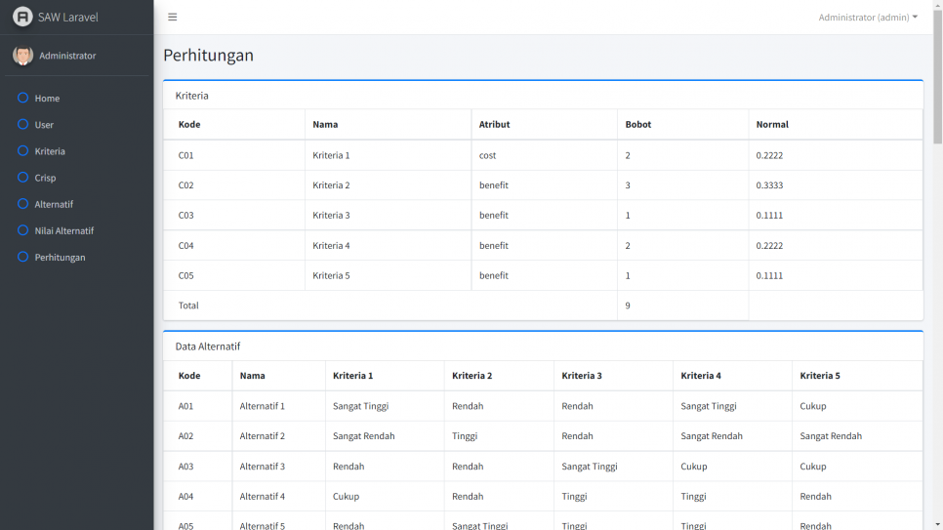
Task: Toggle the sidebar with hamburger icon
Action: click(173, 17)
